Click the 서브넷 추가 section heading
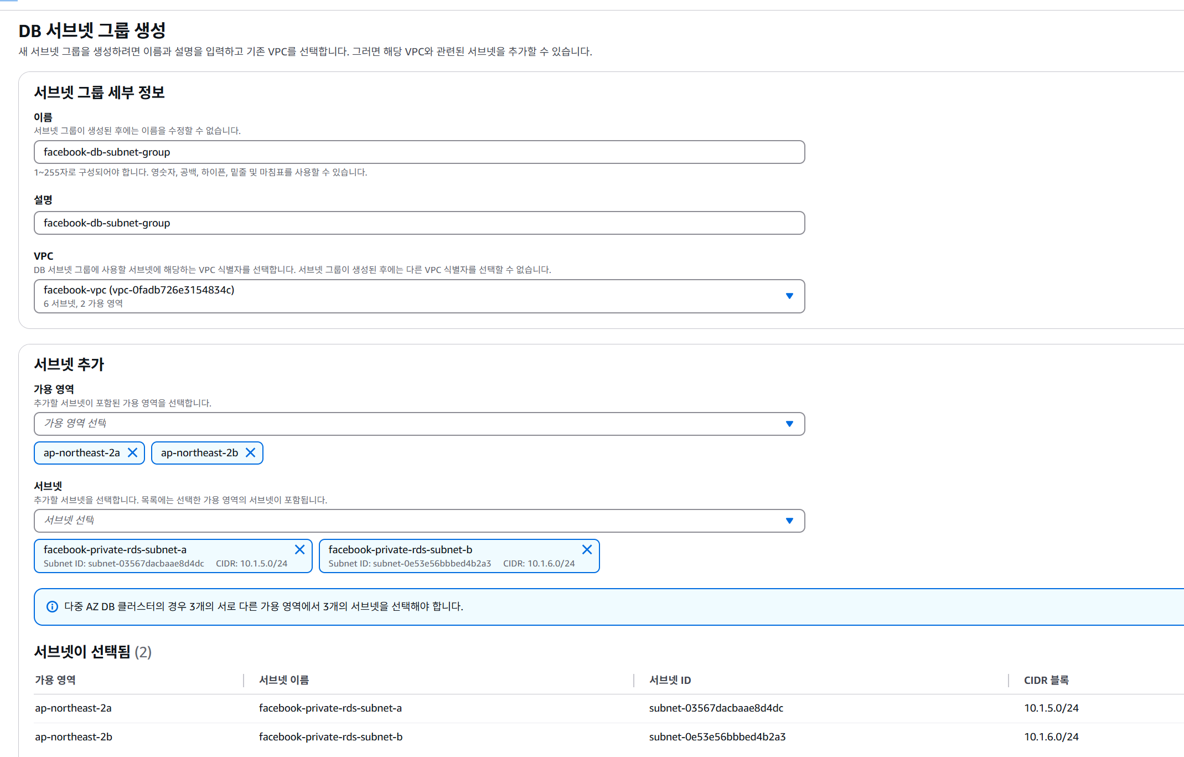 69,364
